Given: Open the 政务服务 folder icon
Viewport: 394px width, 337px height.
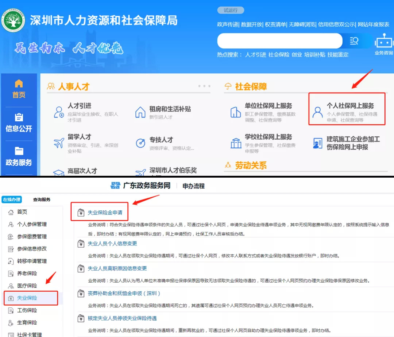Looking at the screenshot, I should tap(19, 151).
